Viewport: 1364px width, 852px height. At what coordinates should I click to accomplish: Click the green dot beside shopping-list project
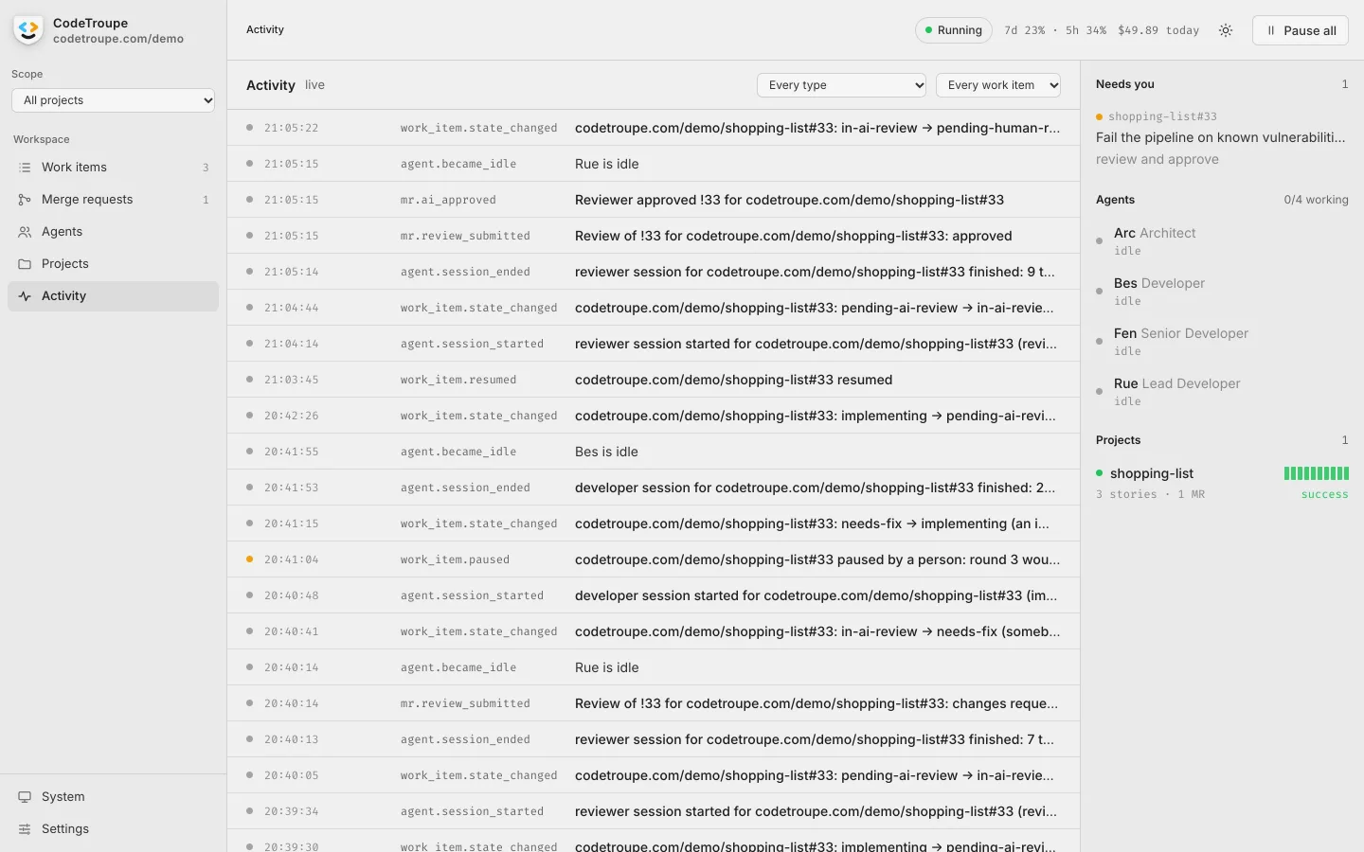1100,472
